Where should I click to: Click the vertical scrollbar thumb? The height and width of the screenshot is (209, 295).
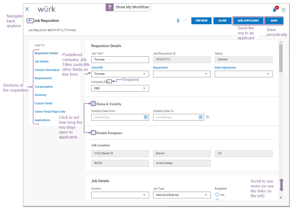pos(281,58)
